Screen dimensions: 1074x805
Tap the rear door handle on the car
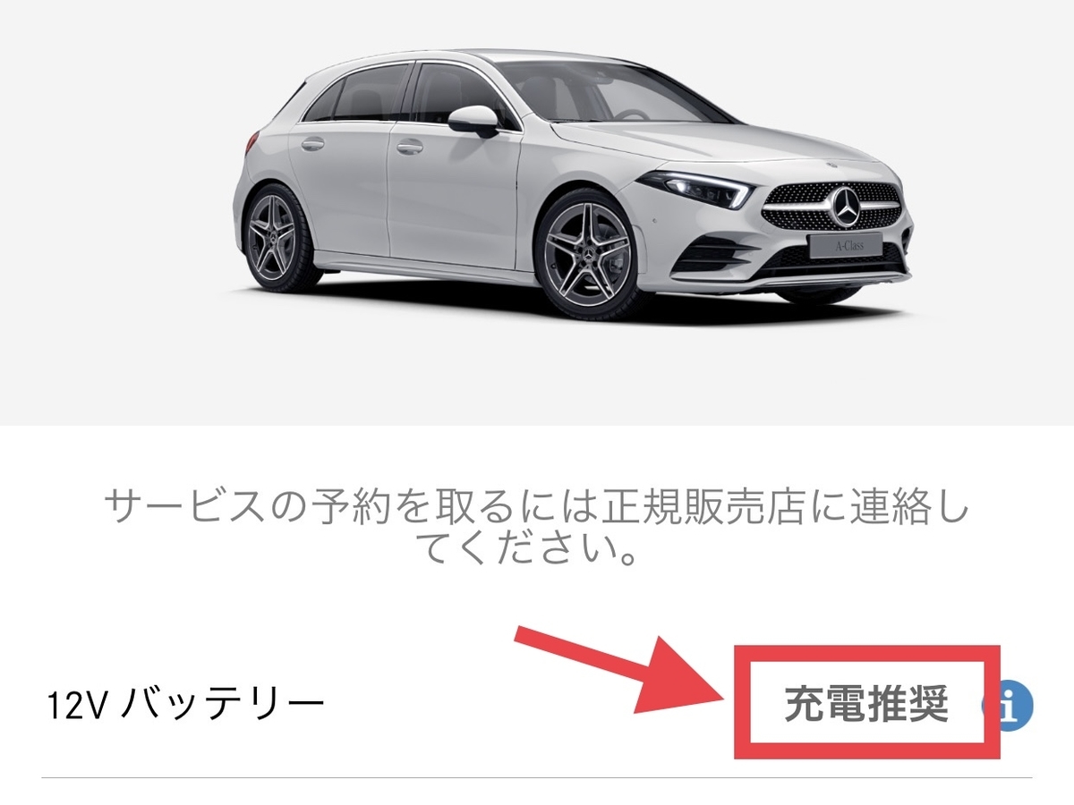coord(313,143)
